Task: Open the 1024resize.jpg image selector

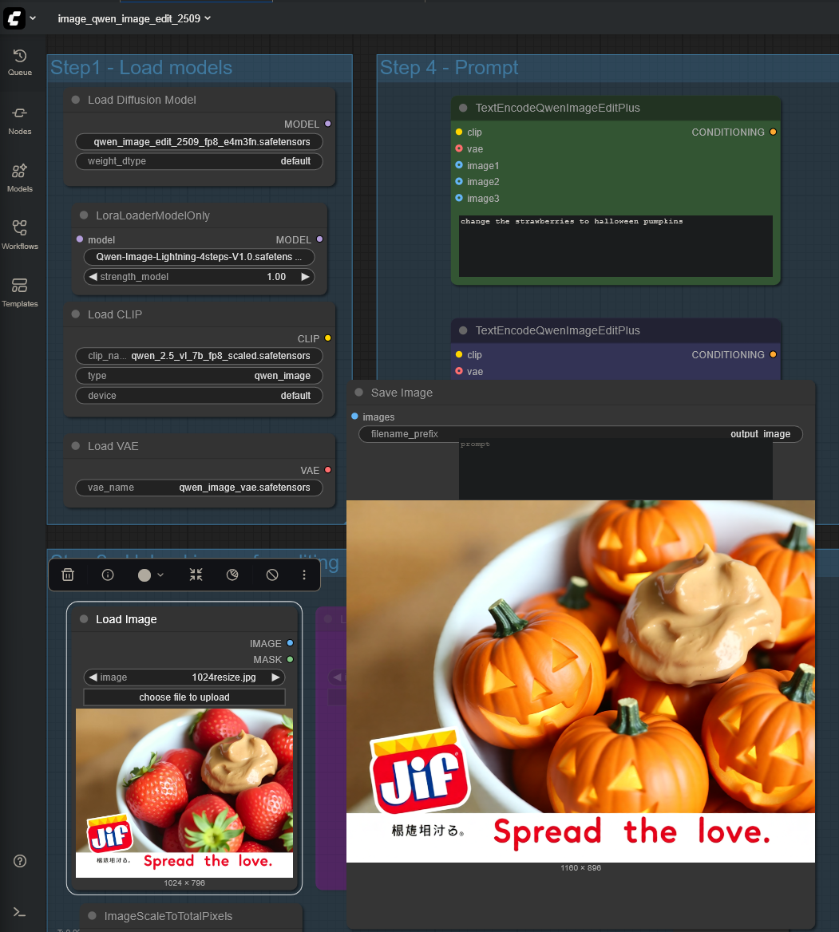Action: tap(184, 677)
